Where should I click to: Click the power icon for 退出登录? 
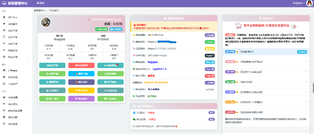(x=4, y=124)
